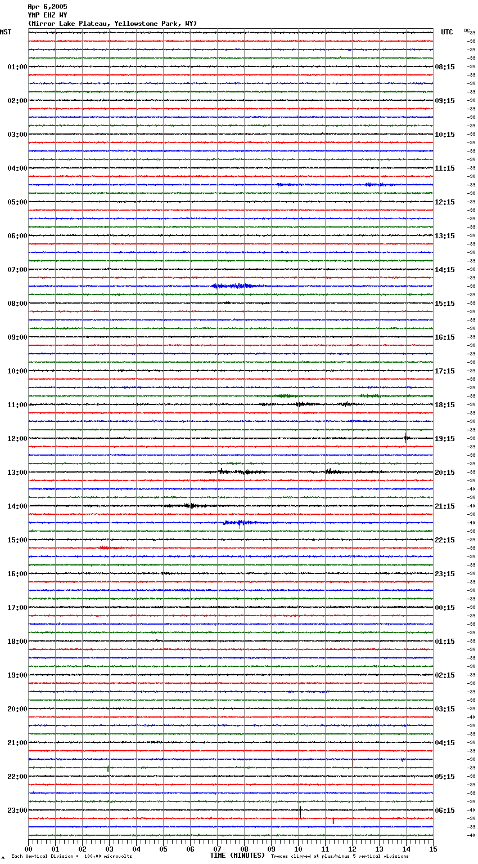The width and height of the screenshot is (478, 864).
Task: Select the 11:00 MST time label
Action: 17,405
